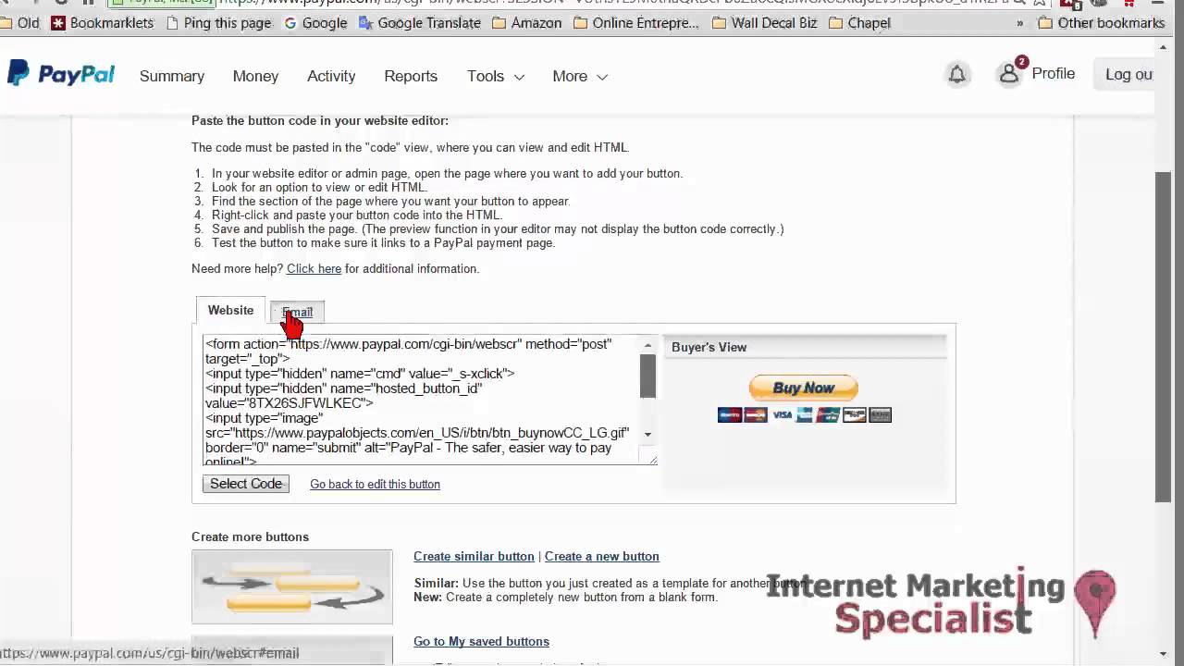Open the notifications bell
Screen dimensions: 1184x666
[957, 74]
